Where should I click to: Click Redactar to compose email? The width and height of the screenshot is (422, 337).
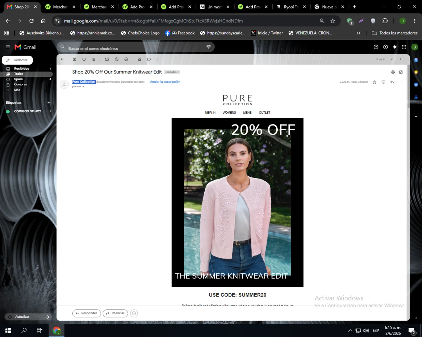17,60
